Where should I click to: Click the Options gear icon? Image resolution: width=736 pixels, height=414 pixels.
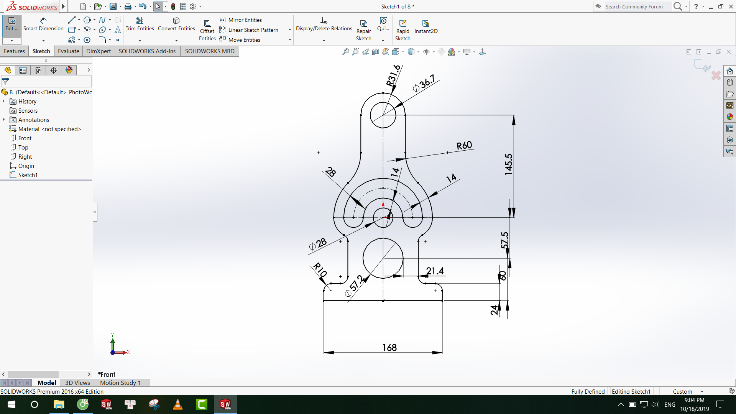pyautogui.click(x=193, y=7)
